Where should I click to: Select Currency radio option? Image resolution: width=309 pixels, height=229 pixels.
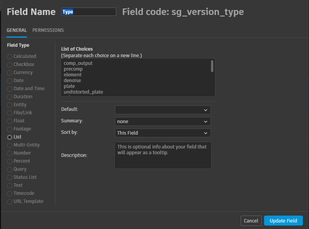coord(10,72)
